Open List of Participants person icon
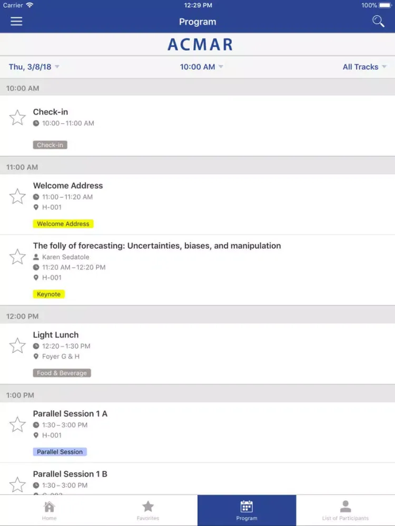The height and width of the screenshot is (526, 395). [x=345, y=506]
